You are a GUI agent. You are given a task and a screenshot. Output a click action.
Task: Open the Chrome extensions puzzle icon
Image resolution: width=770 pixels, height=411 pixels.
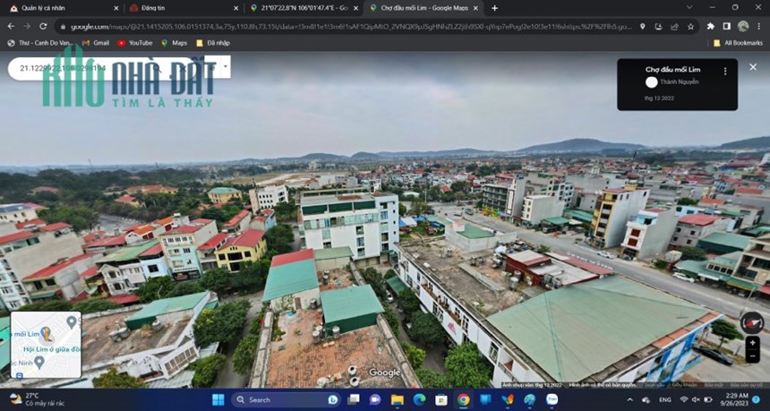[x=710, y=27]
